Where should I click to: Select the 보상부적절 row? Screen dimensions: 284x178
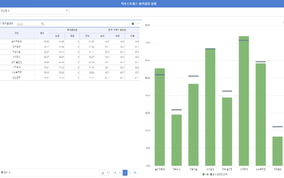[x=70, y=73]
